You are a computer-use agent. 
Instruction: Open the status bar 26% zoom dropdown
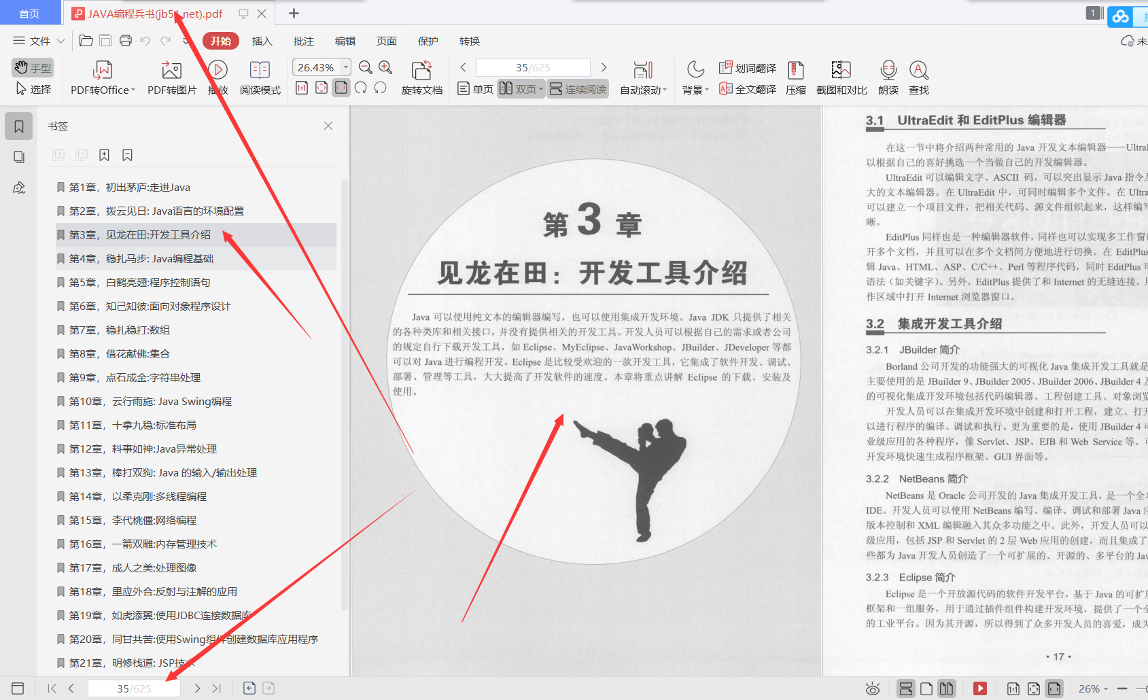[1093, 688]
